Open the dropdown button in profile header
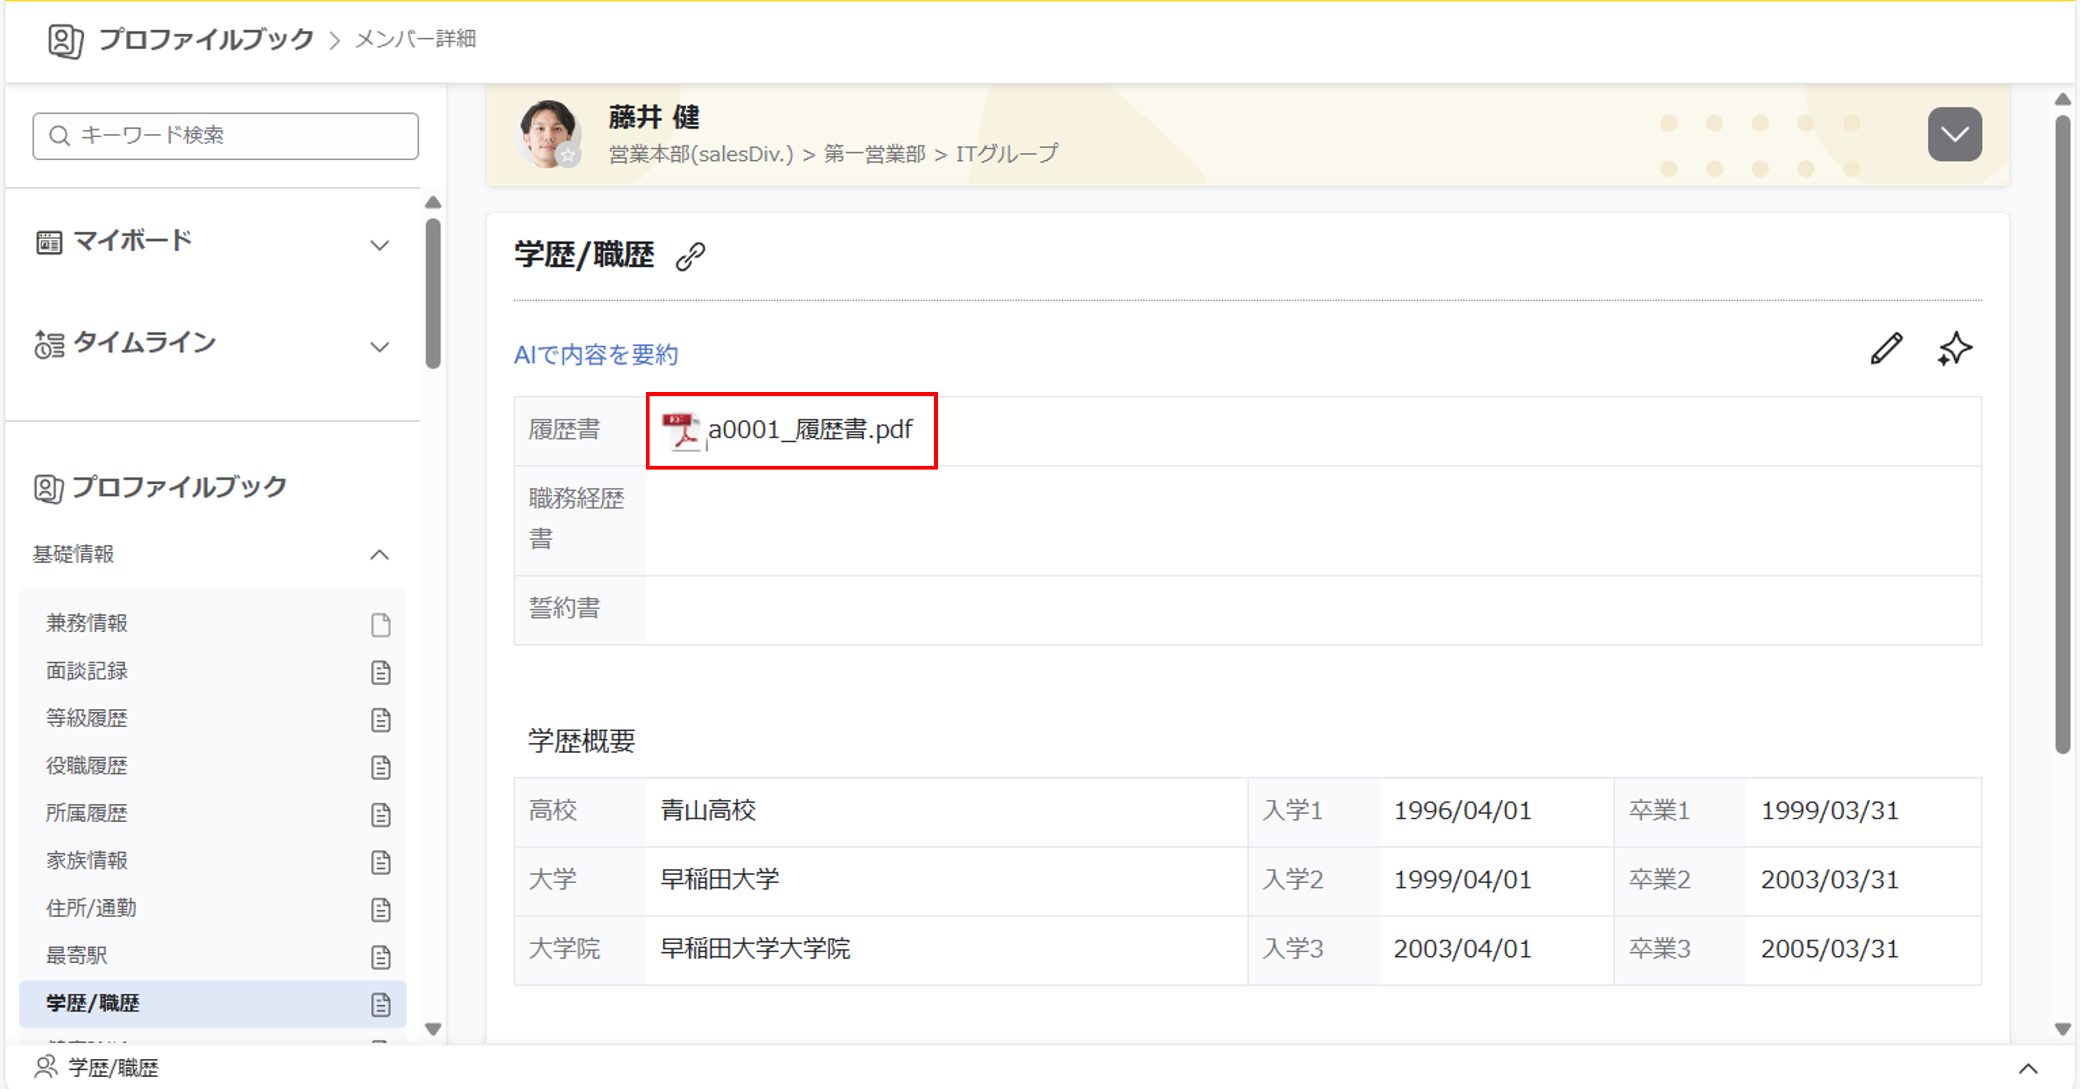This screenshot has width=2080, height=1089. (1954, 134)
